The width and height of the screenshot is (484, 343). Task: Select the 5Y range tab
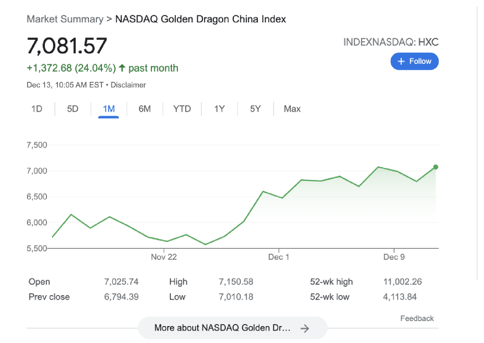click(x=255, y=109)
